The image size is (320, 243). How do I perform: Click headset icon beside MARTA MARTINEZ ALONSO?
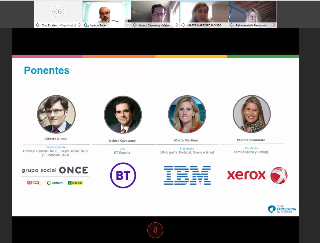point(183,25)
